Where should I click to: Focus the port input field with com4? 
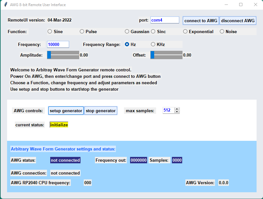coord(165,20)
